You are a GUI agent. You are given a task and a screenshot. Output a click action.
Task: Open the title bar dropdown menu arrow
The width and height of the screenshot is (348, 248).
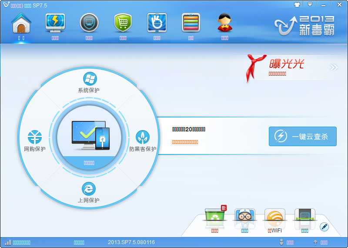tap(310, 4)
